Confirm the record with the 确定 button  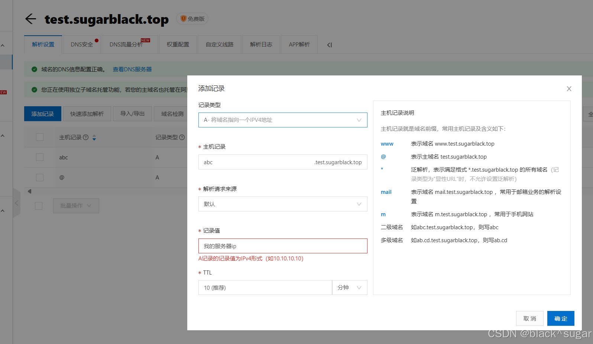[561, 318]
